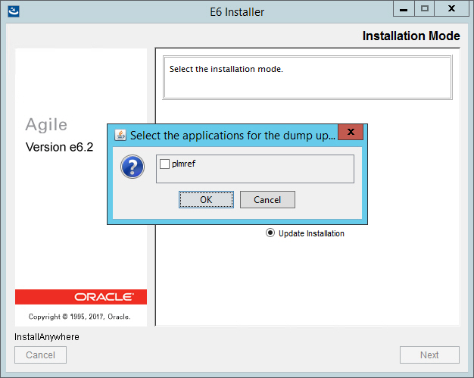
Task: Click the 'Update Installation' label text
Action: [x=311, y=233]
